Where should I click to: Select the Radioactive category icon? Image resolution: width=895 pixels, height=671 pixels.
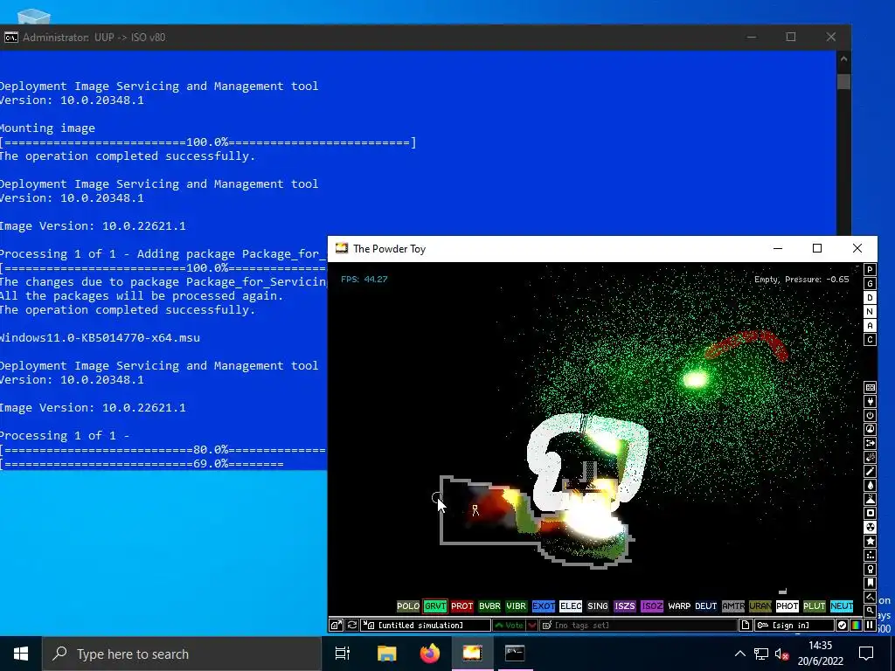pos(870,527)
